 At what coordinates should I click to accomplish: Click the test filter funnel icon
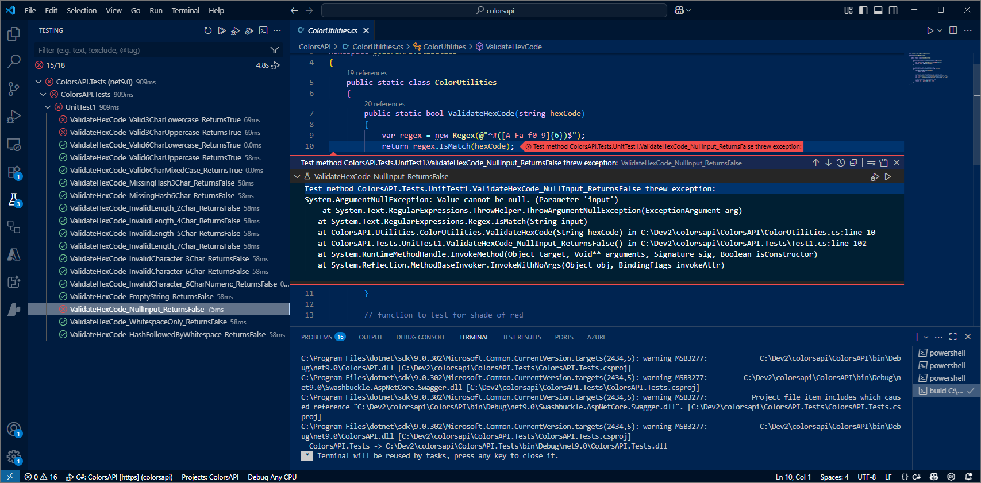[x=275, y=51]
